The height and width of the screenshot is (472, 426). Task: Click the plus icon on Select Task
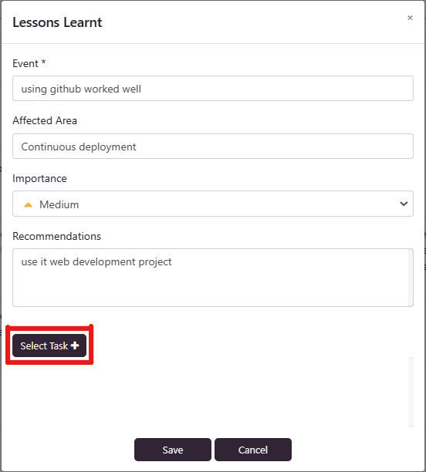pos(75,346)
